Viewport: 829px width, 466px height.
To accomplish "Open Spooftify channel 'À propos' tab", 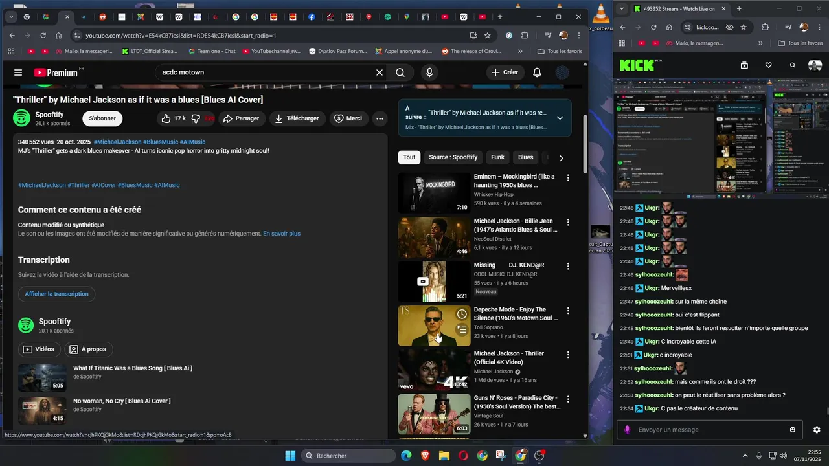I will 88,349.
